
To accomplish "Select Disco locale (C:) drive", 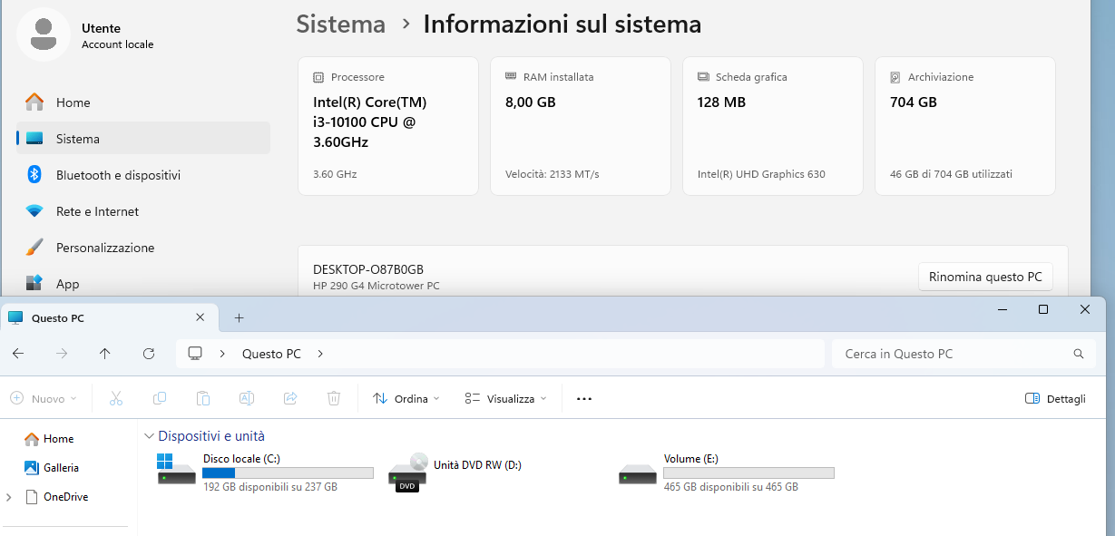I will 266,473.
